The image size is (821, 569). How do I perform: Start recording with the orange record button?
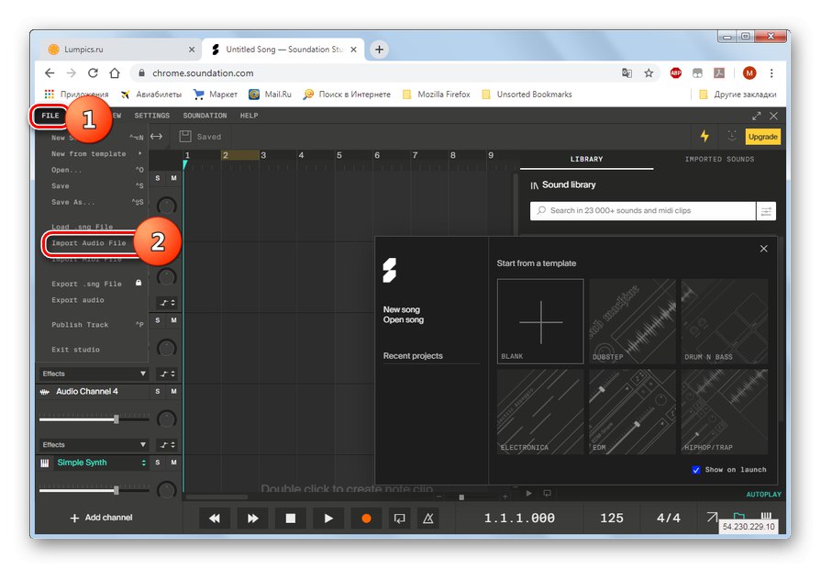pyautogui.click(x=367, y=519)
